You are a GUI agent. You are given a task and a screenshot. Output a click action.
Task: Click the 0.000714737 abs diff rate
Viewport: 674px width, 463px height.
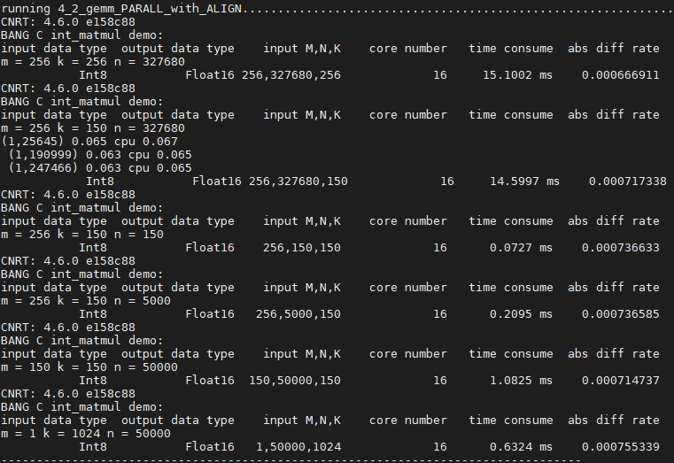click(620, 381)
